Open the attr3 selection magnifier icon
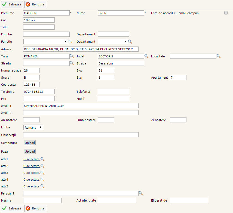233x213 pixels. tap(42, 173)
